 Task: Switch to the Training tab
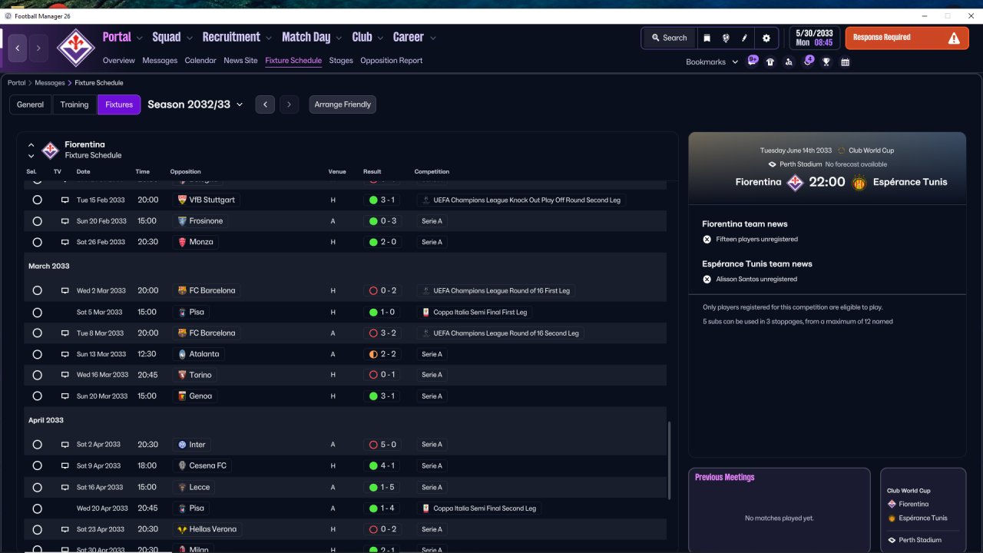click(x=74, y=104)
